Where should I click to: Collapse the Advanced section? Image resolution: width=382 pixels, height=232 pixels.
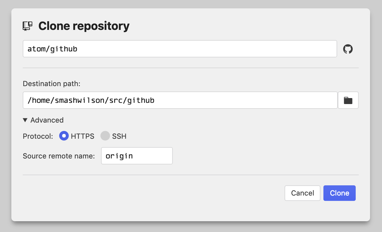pyautogui.click(x=43, y=120)
